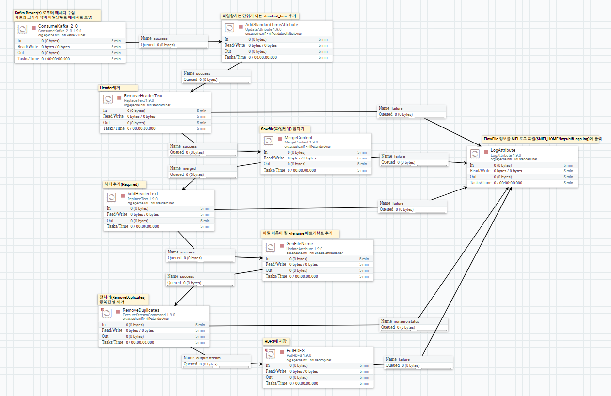Click the AddStandardTimeAttribute processor icon
The width and height of the screenshot is (611, 396).
pos(229,28)
